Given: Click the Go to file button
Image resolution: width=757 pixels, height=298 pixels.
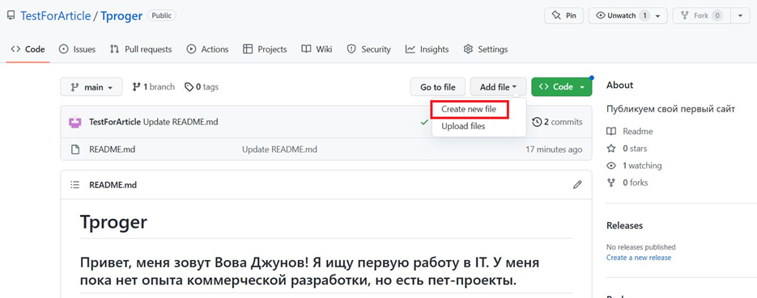Looking at the screenshot, I should click(x=437, y=87).
